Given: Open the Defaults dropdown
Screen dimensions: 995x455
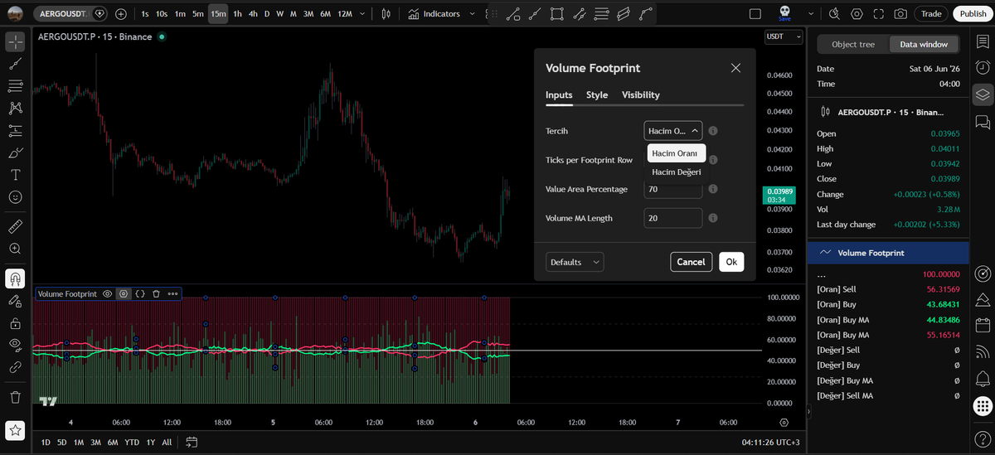Looking at the screenshot, I should [575, 262].
